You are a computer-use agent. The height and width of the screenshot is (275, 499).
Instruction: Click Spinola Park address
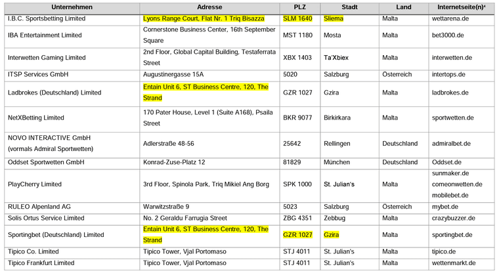click(x=206, y=184)
